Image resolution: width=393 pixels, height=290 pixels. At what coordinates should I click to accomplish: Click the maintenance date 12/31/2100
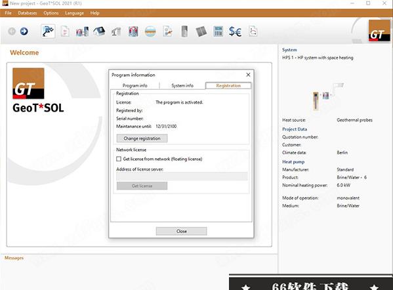[x=166, y=127]
